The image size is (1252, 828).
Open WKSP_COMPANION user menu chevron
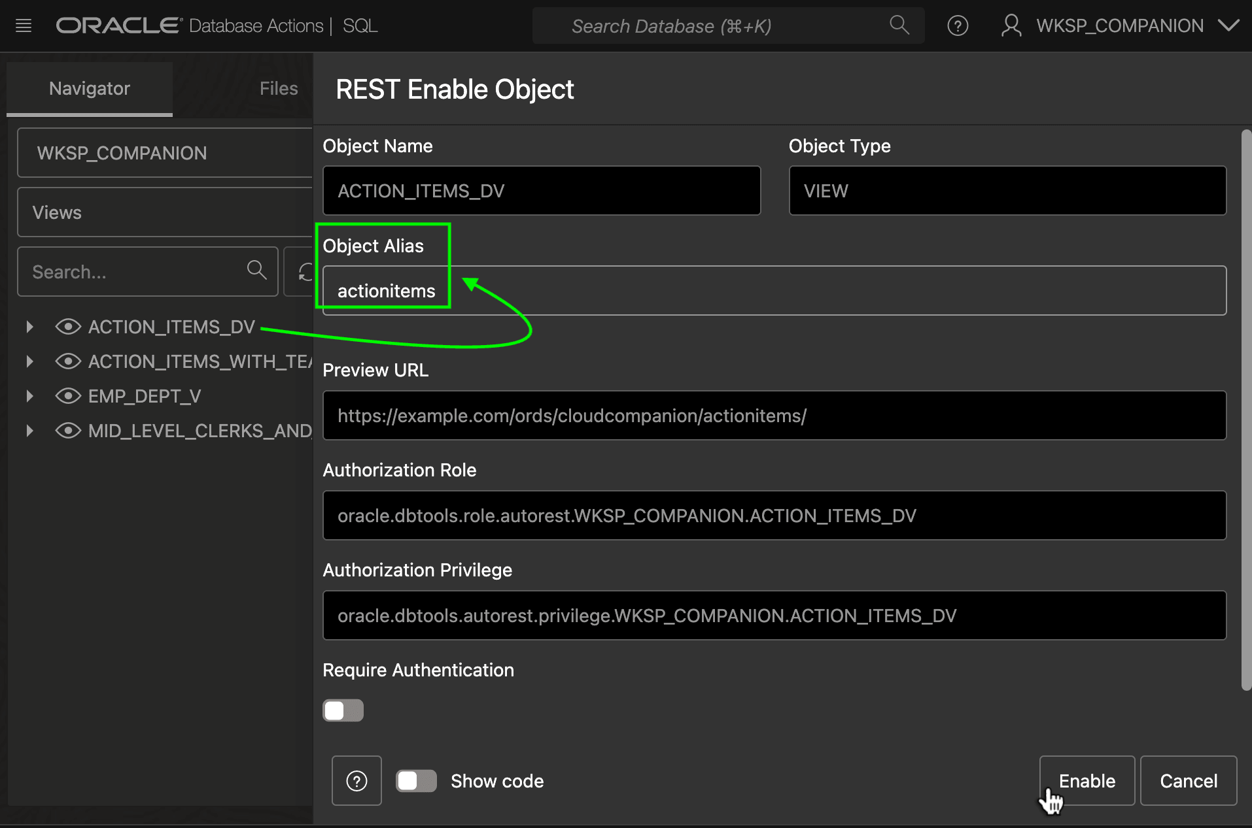pyautogui.click(x=1228, y=25)
